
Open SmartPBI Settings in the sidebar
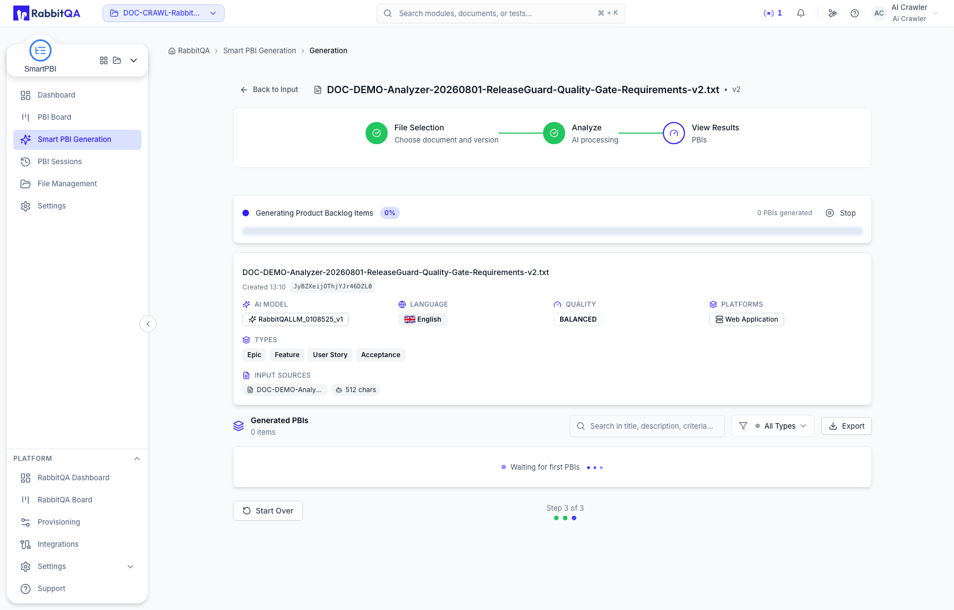click(77, 206)
